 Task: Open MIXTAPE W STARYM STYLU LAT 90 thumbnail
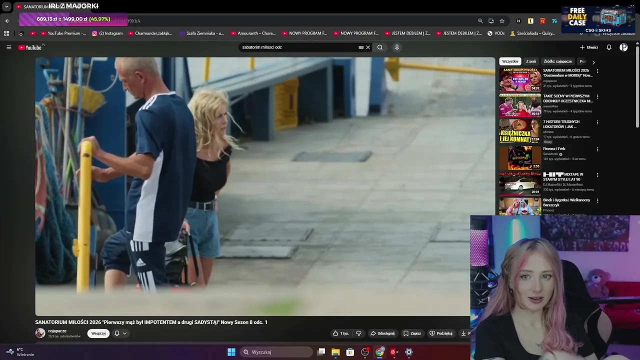click(x=520, y=183)
